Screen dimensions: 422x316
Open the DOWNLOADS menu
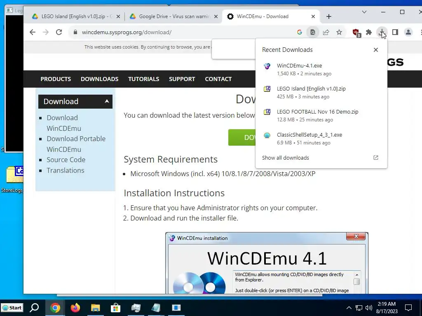(x=100, y=79)
